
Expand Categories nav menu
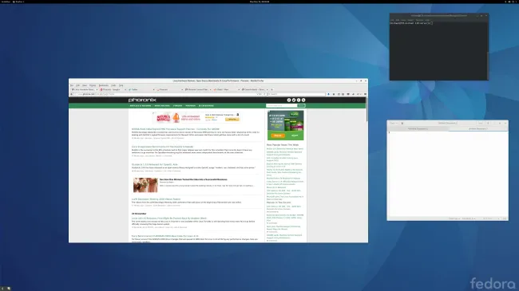tap(206, 106)
